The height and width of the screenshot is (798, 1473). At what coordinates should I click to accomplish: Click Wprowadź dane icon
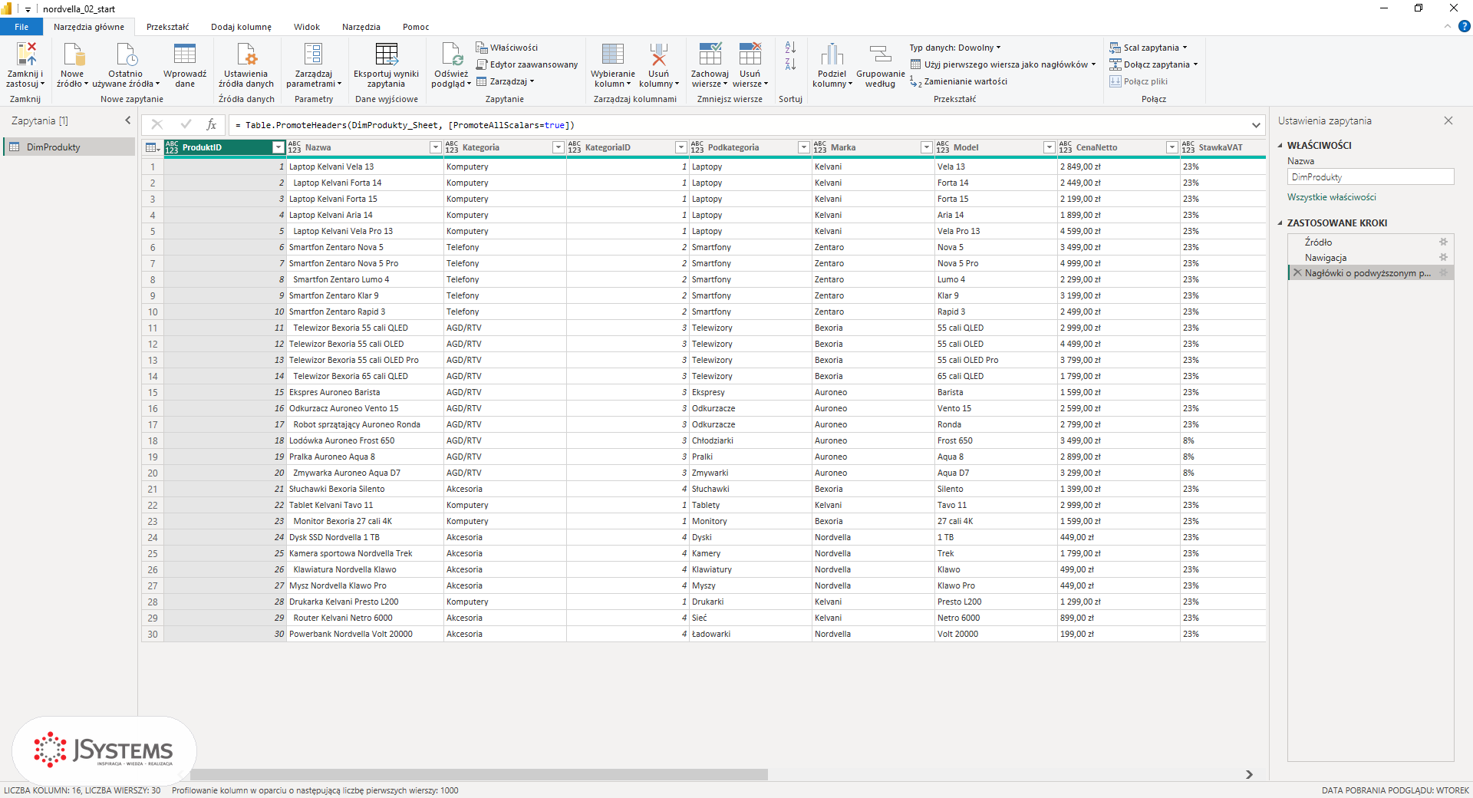coord(185,54)
